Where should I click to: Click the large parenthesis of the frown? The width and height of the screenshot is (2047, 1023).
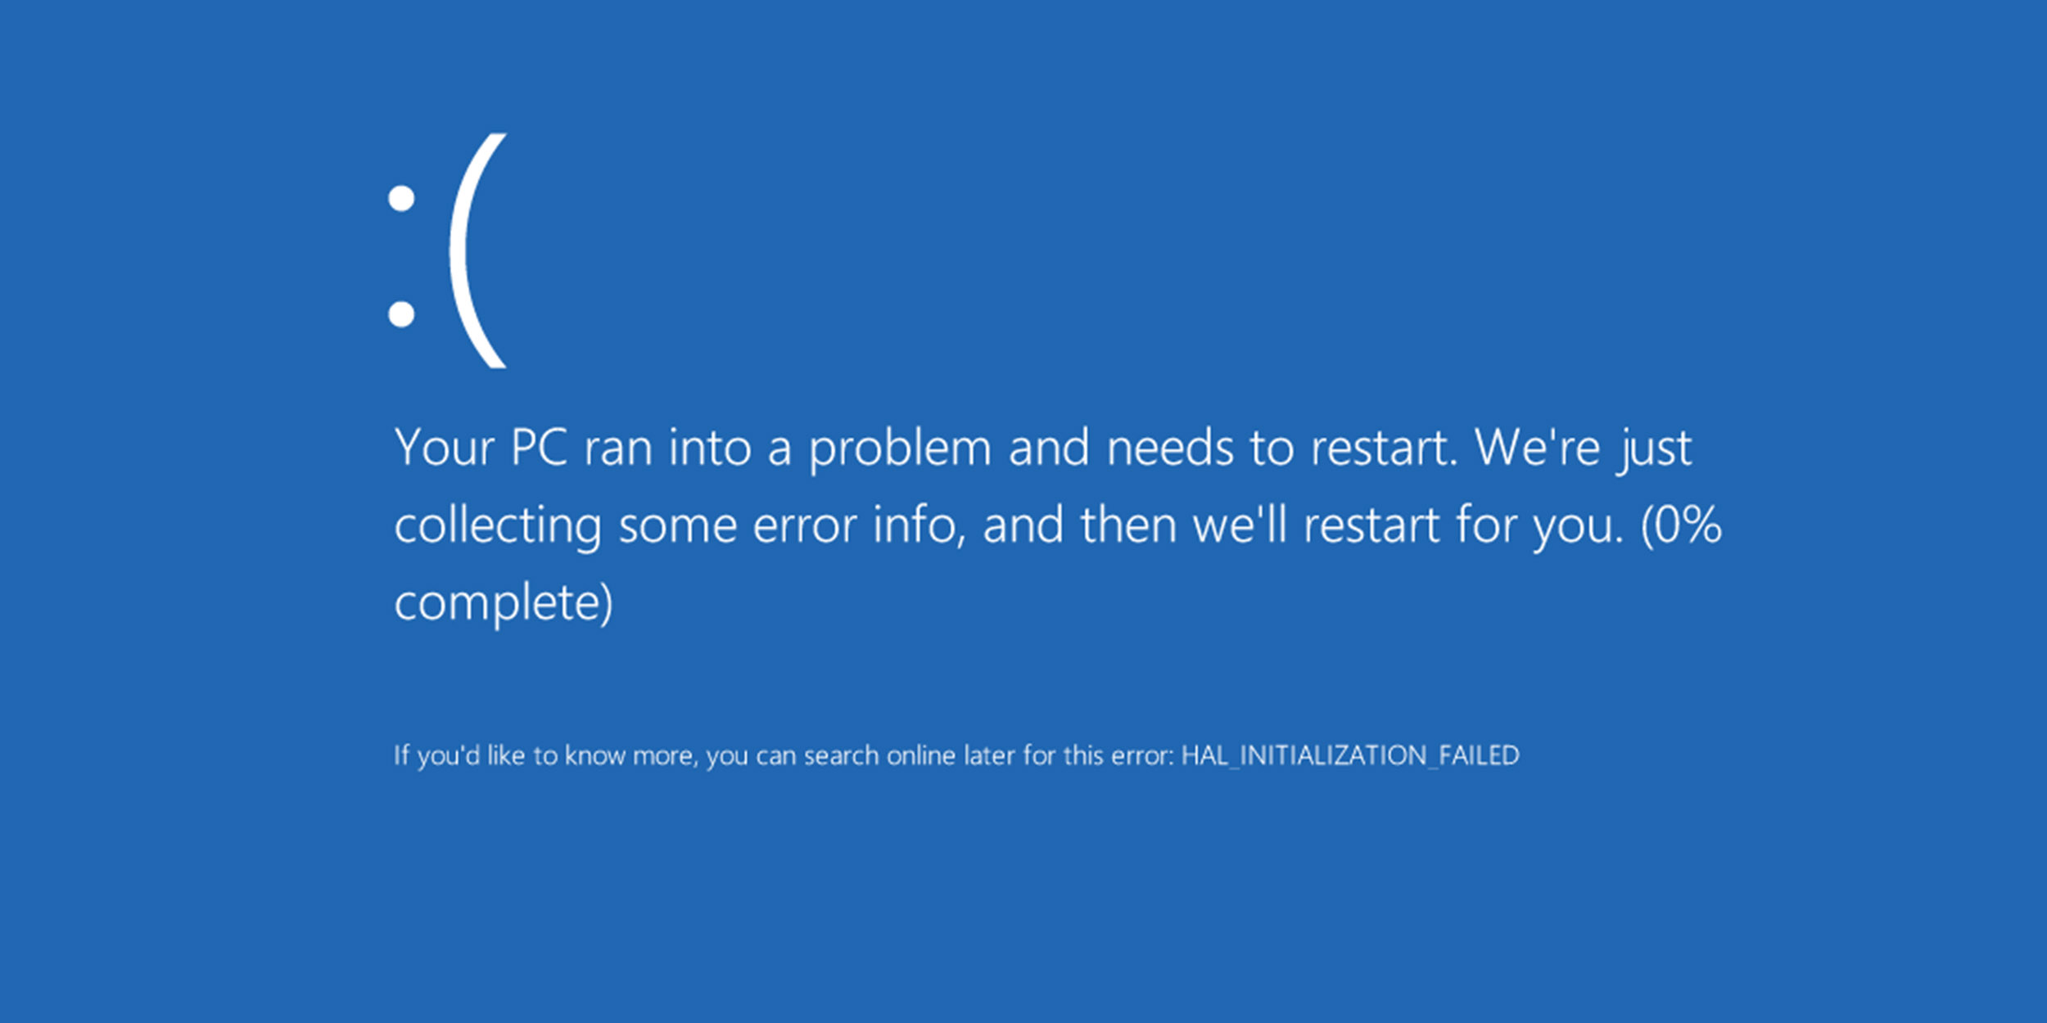[478, 250]
